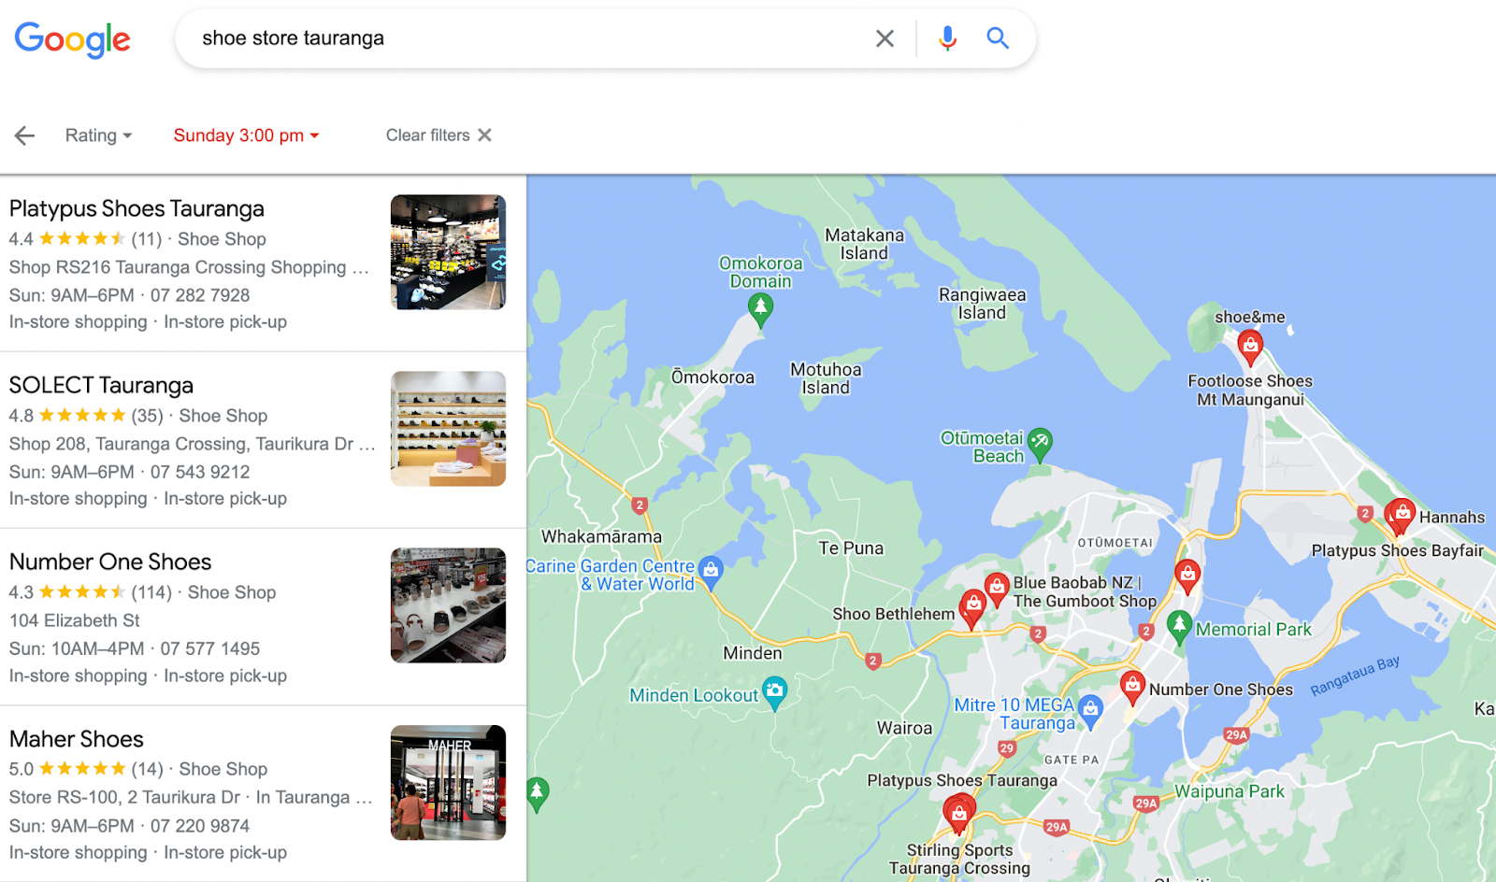This screenshot has height=882, width=1496.
Task: Click the Google logo
Action: point(72,39)
